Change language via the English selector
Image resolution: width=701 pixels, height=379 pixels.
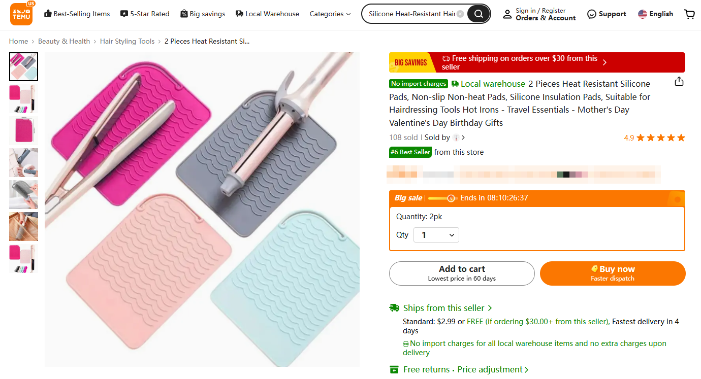pyautogui.click(x=655, y=14)
